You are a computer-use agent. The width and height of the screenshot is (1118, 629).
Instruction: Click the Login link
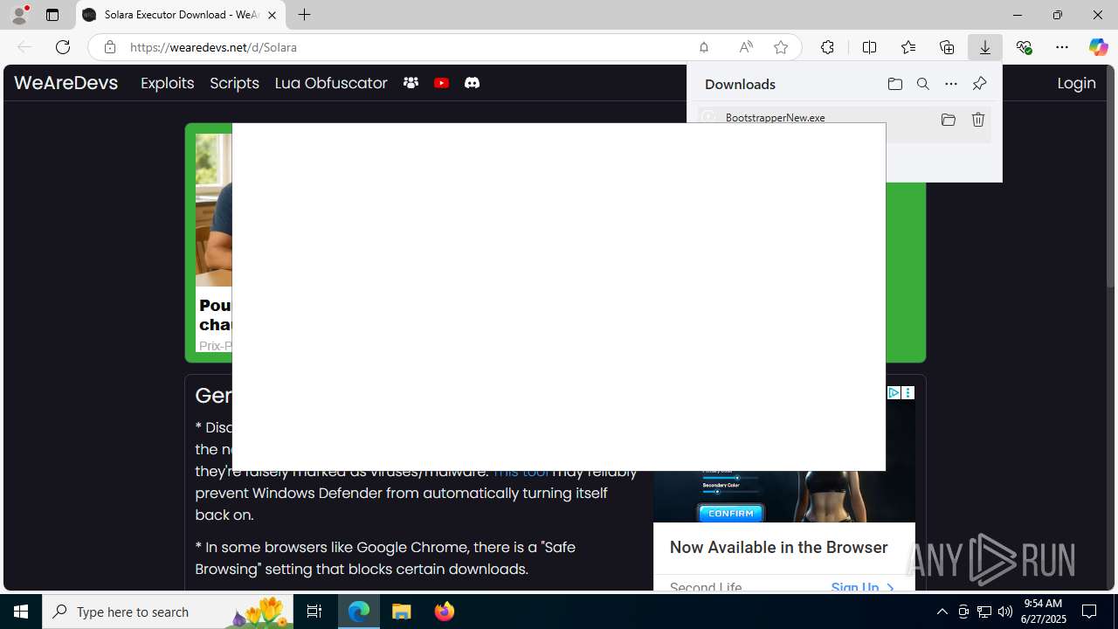[x=1076, y=83]
